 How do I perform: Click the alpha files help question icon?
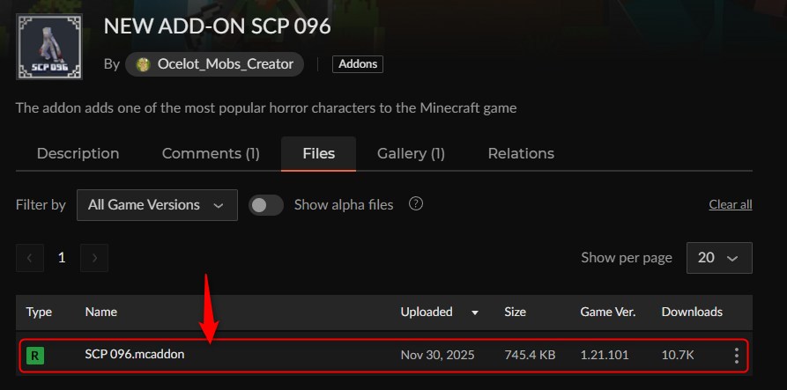click(416, 204)
